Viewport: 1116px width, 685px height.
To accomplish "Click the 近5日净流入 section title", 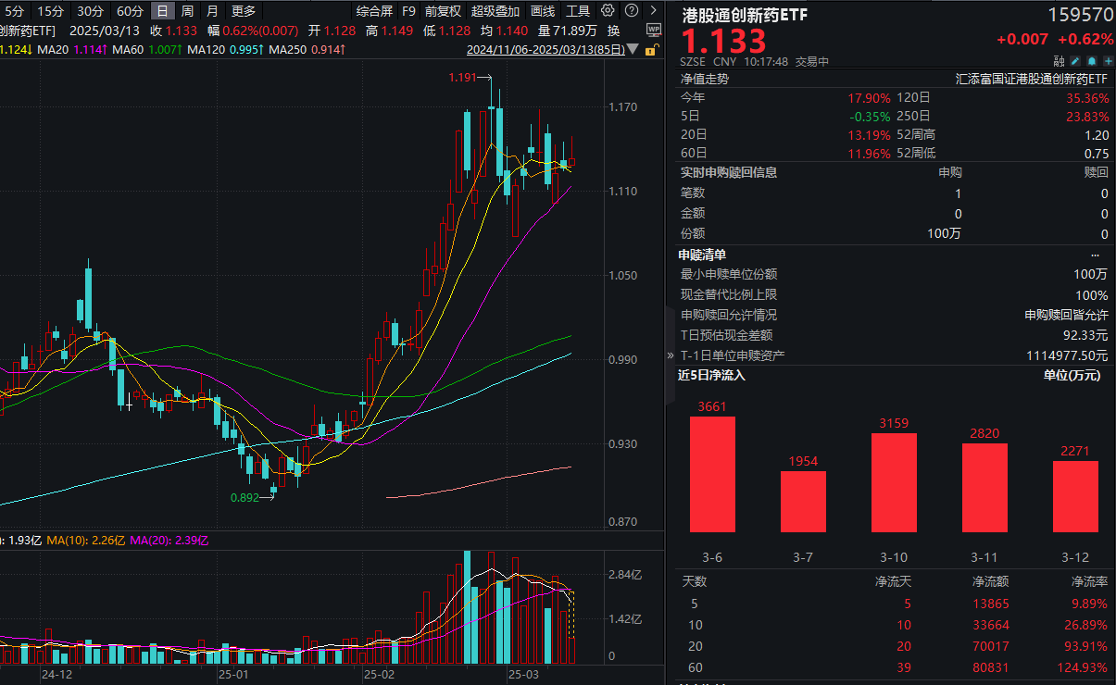I will pos(711,375).
